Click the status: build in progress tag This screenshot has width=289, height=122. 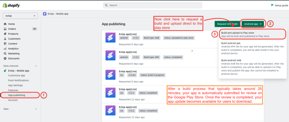[x=152, y=75]
